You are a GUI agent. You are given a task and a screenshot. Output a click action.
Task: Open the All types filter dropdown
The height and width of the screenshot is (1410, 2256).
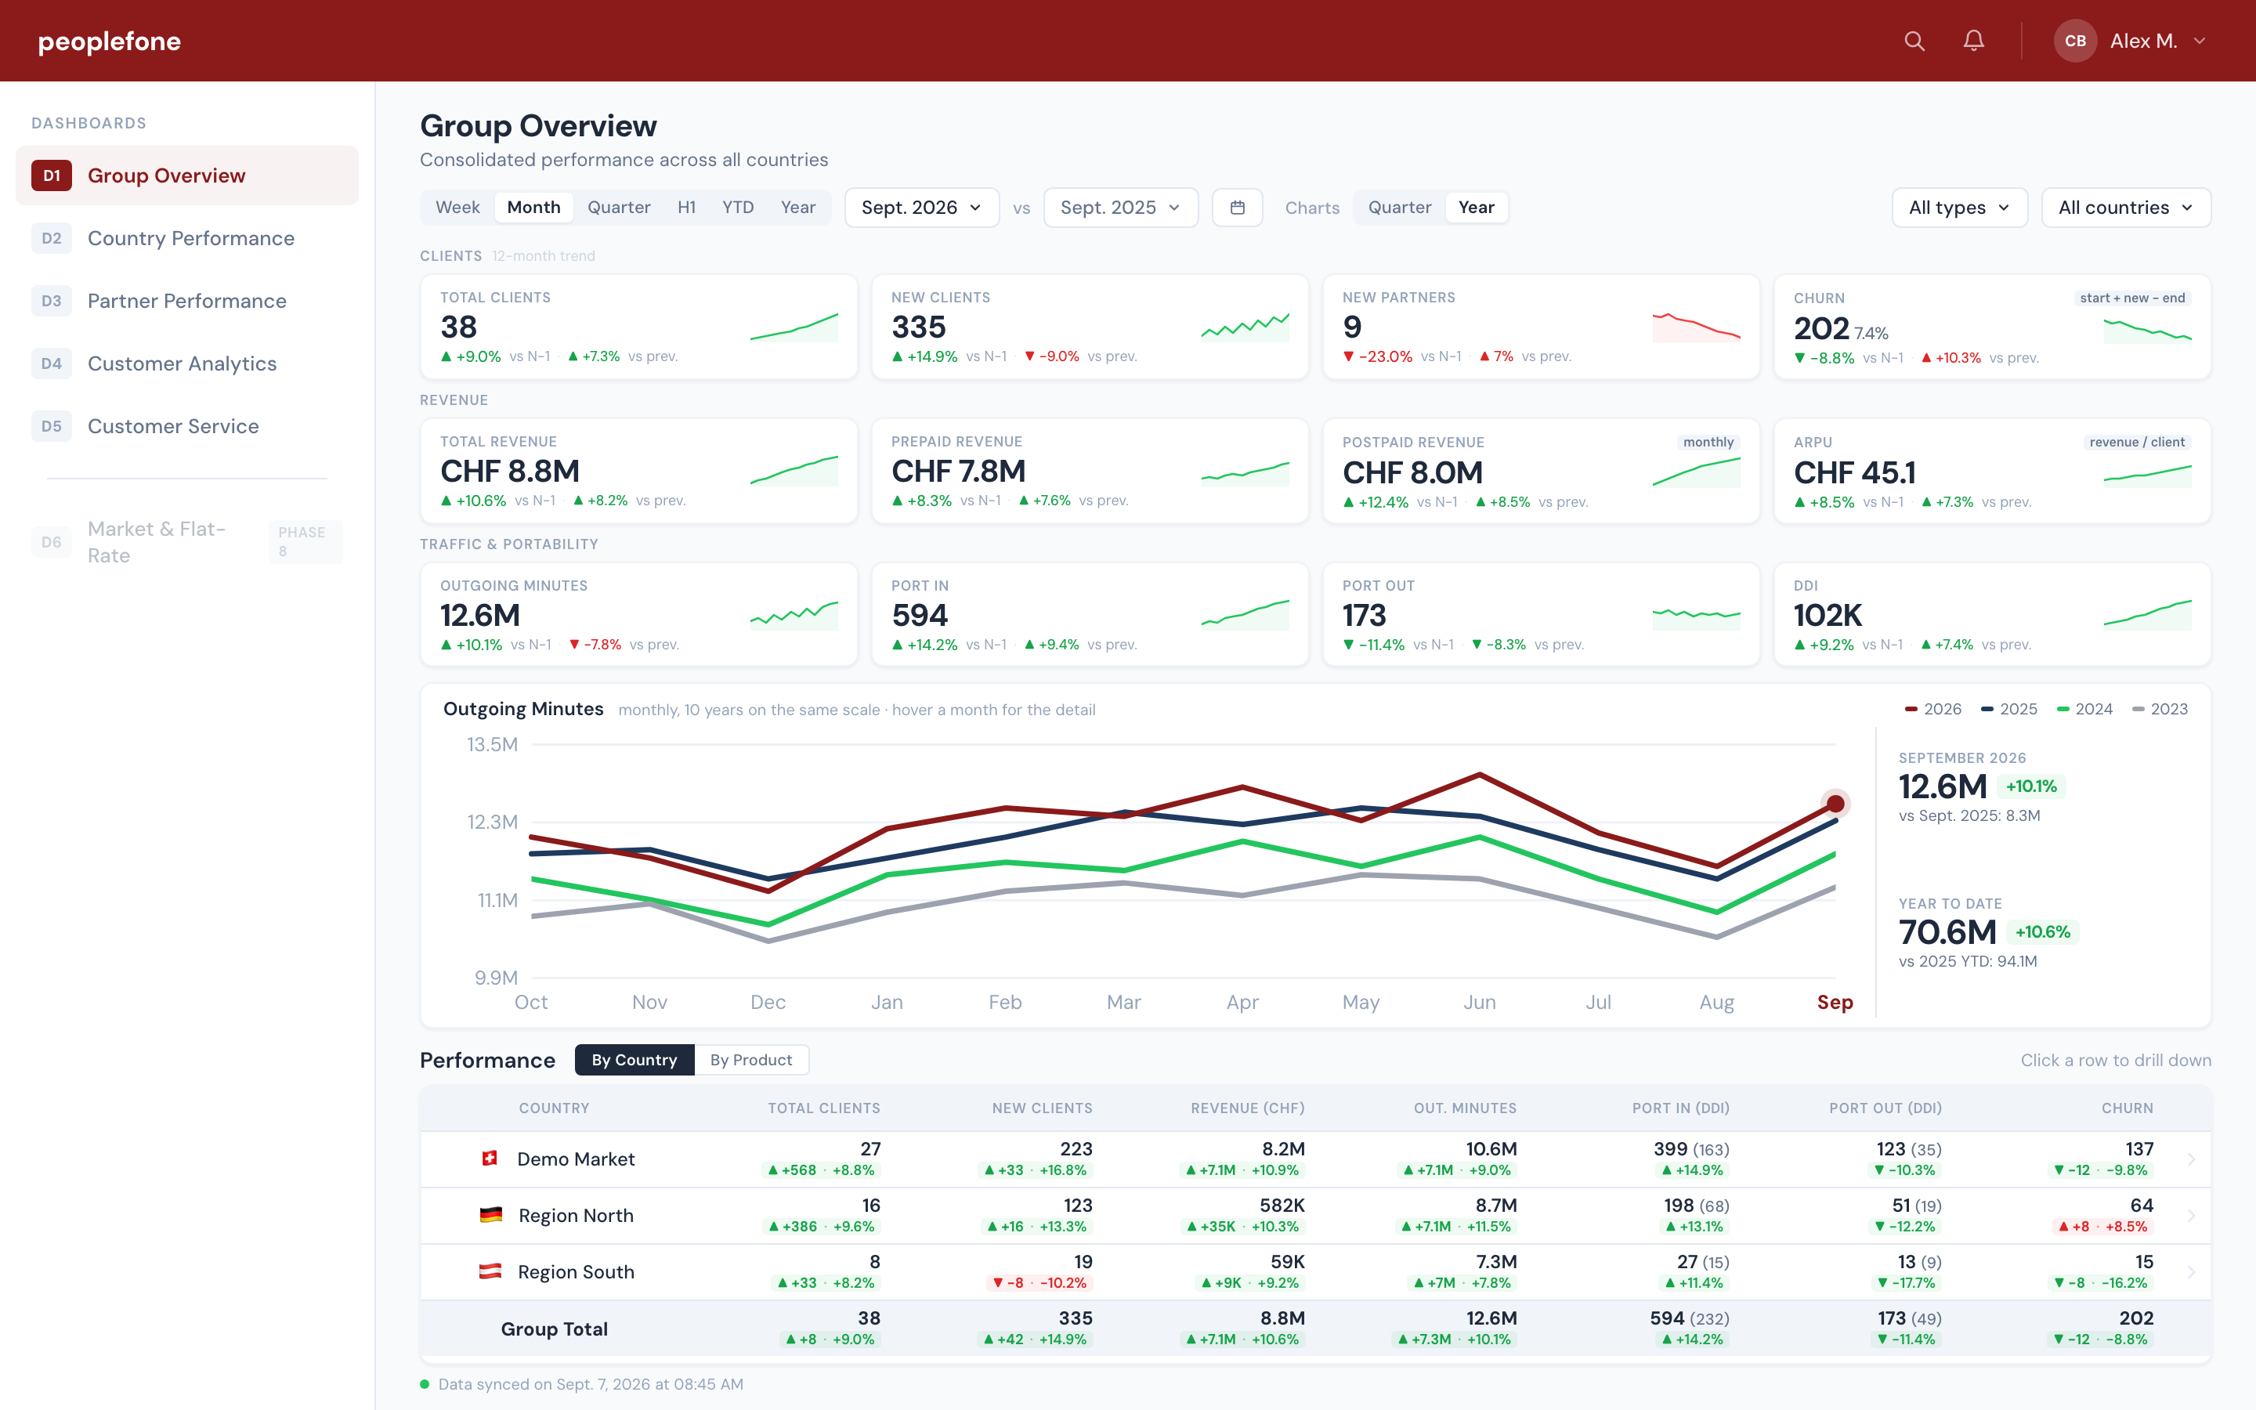(1960, 207)
